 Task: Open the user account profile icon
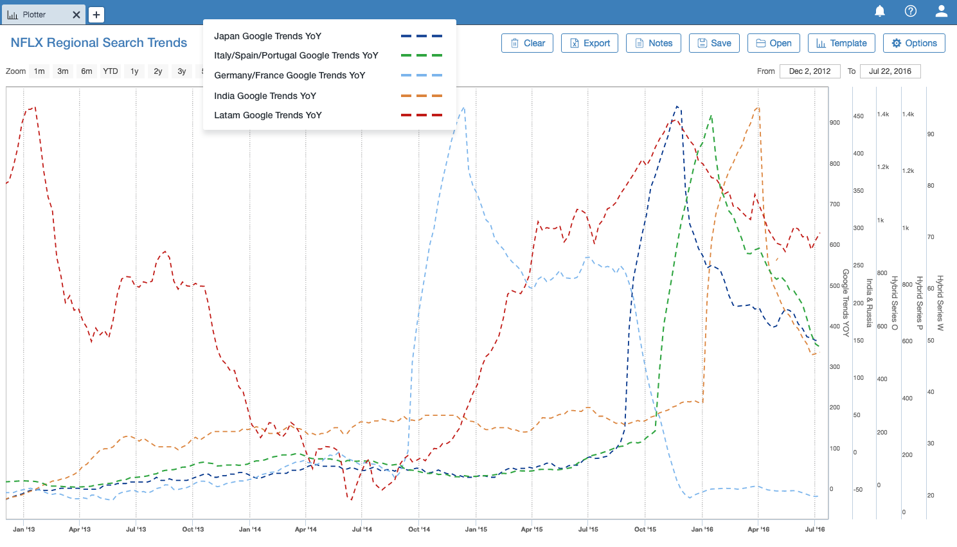pyautogui.click(x=942, y=11)
